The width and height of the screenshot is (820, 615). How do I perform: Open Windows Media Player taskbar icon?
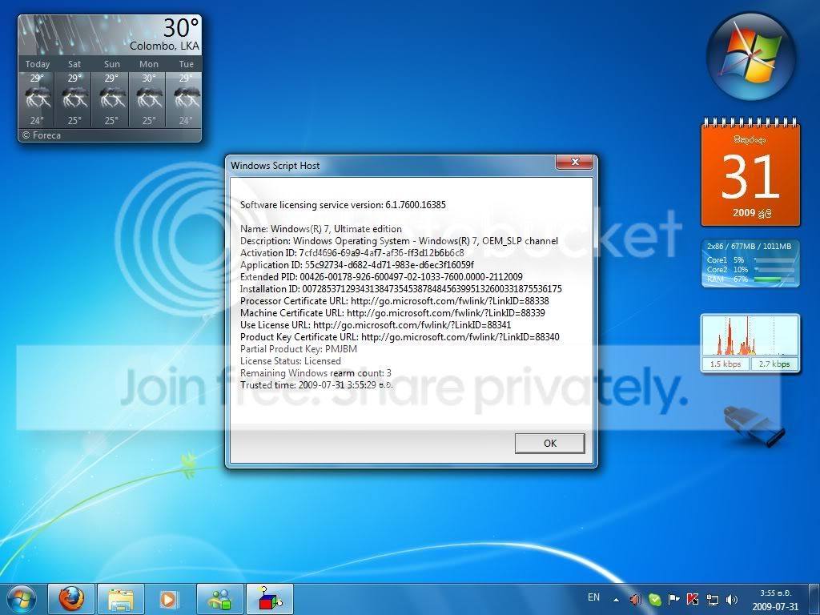click(x=169, y=599)
